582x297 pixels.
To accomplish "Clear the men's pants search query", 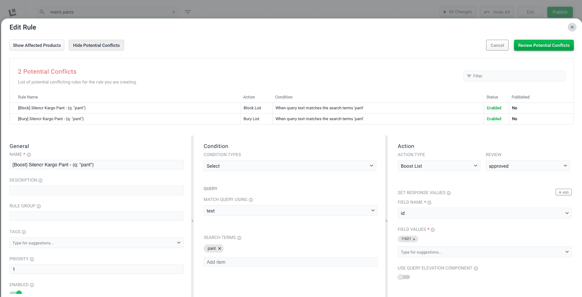I will [x=174, y=12].
